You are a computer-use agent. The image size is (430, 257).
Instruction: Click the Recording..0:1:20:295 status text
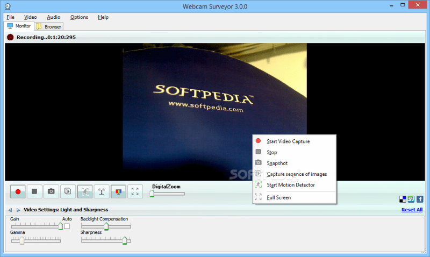pos(46,37)
